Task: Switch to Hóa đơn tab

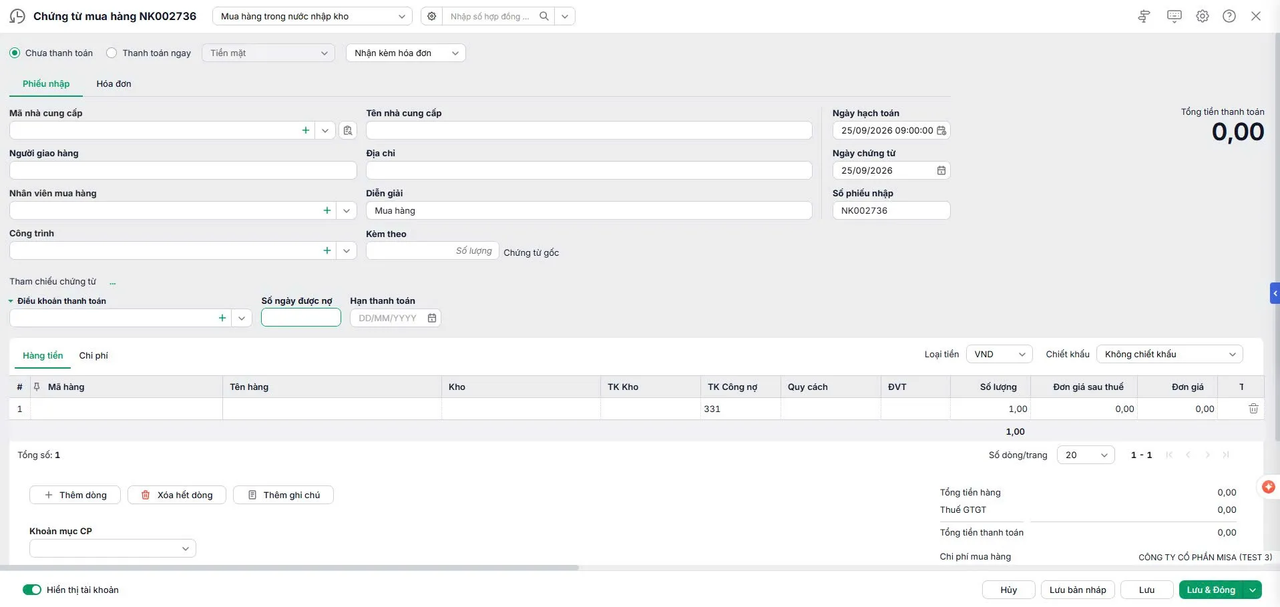Action: 114,83
